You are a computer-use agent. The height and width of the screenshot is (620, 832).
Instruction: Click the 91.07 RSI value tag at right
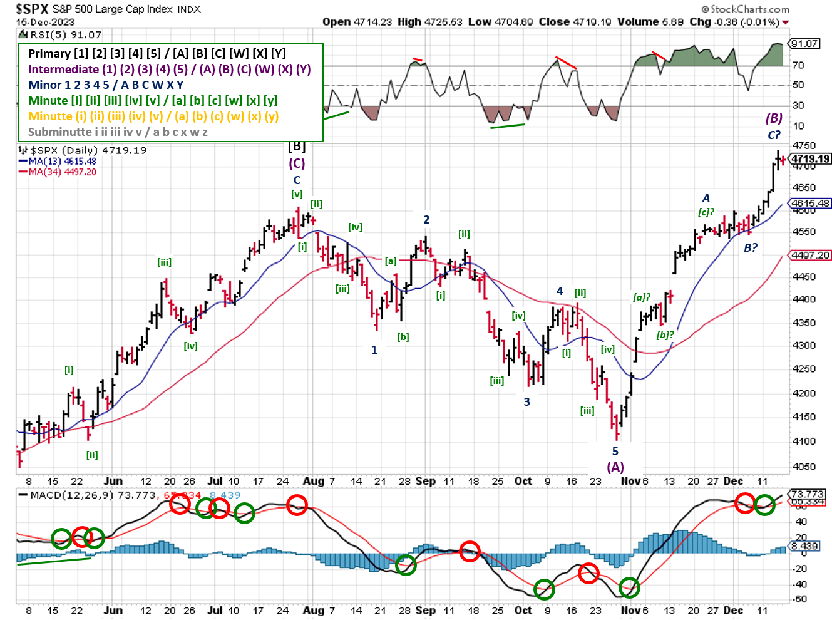tap(804, 43)
